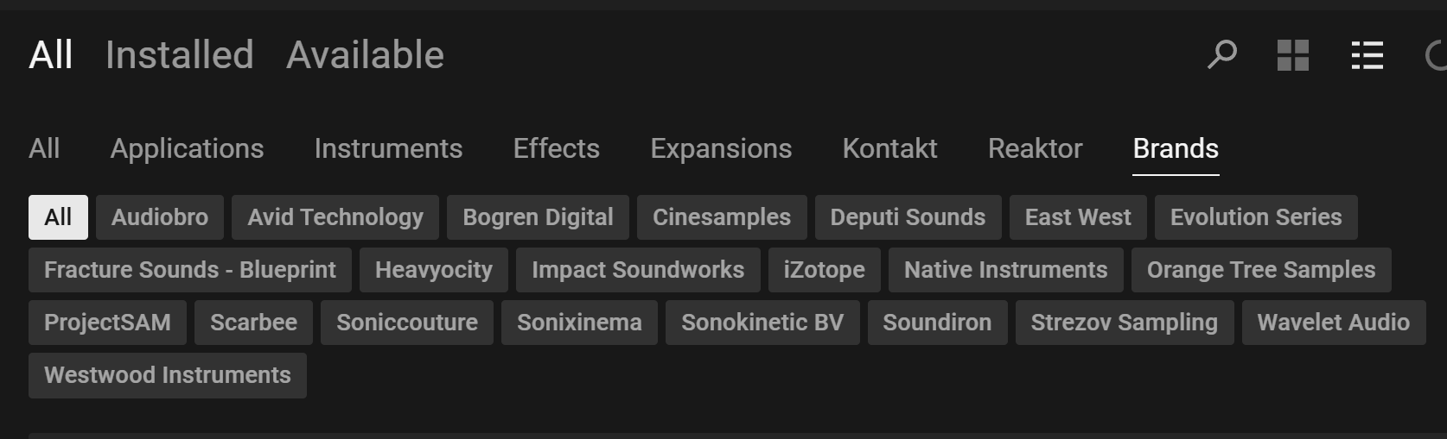Switch to grid view icon
Image resolution: width=1447 pixels, height=439 pixels.
tap(1293, 55)
